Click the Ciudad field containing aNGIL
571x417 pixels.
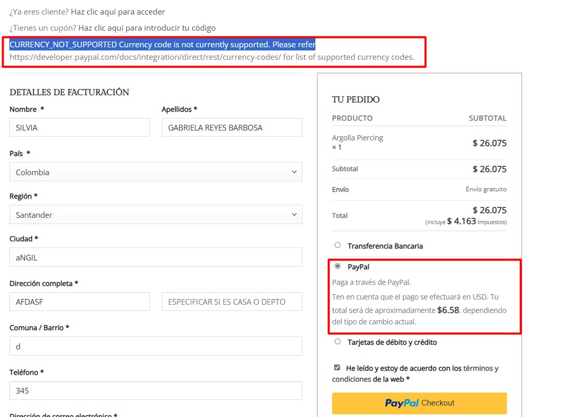click(155, 257)
